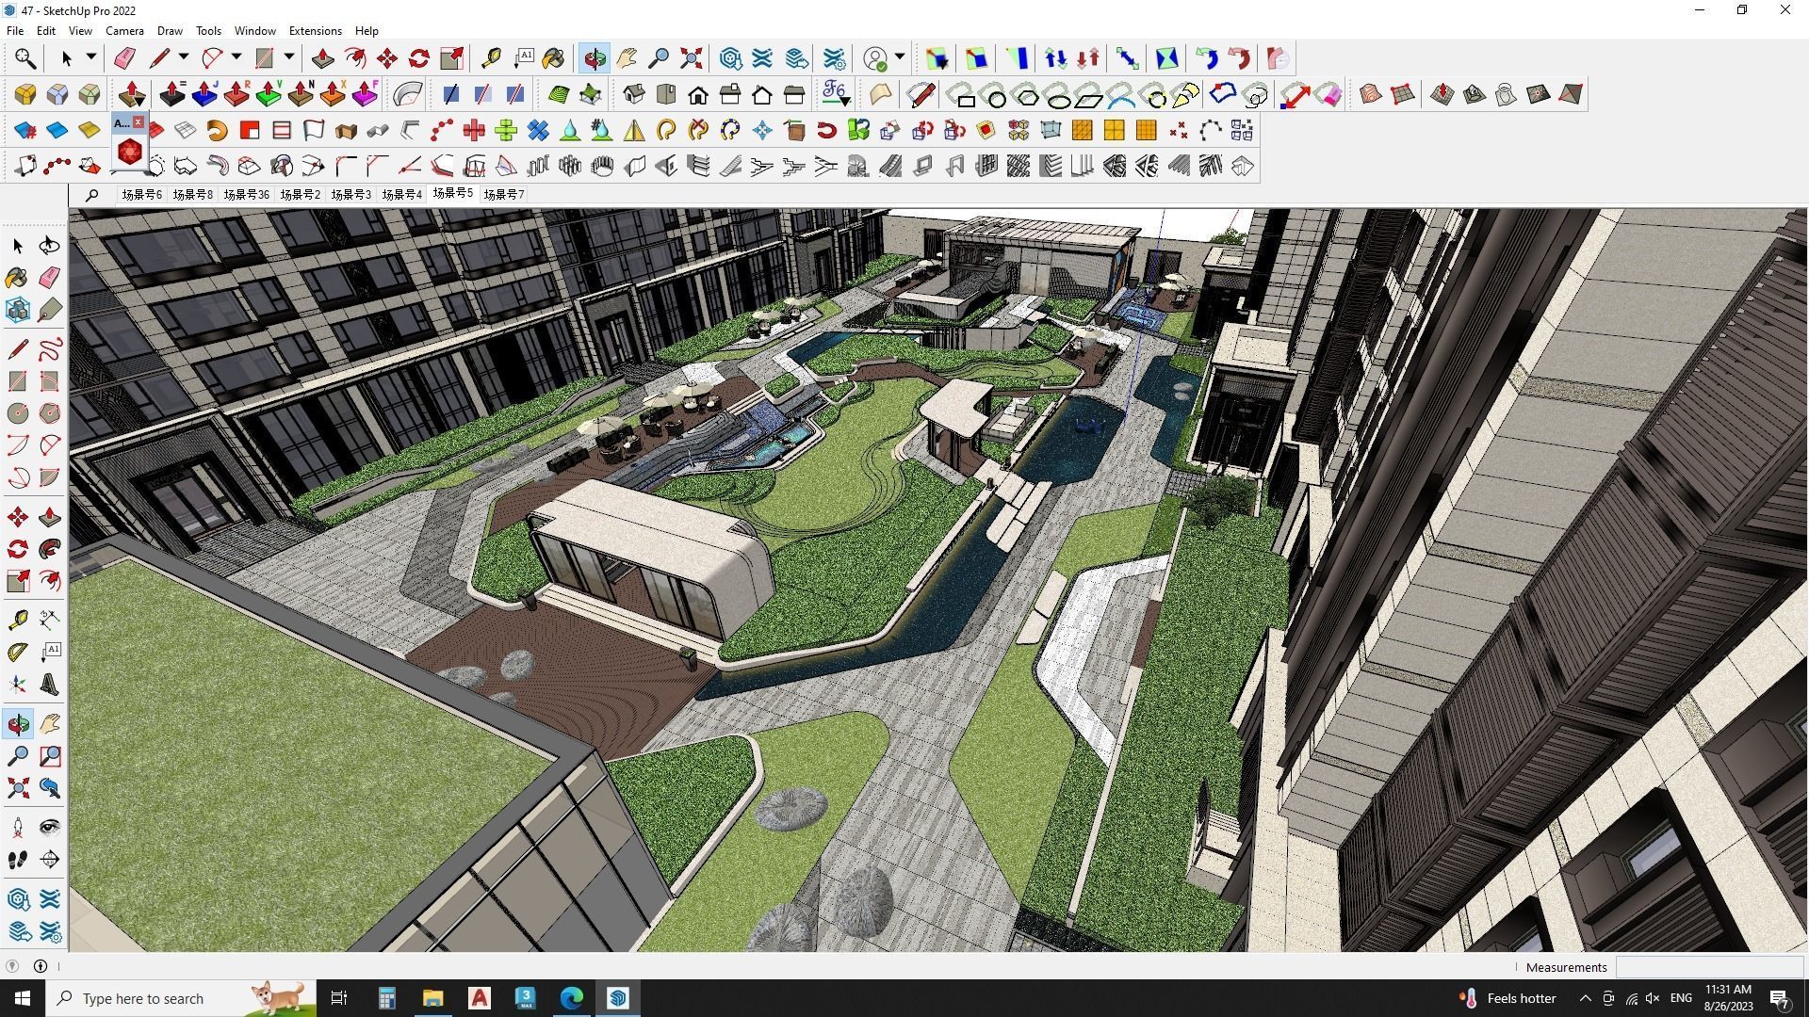Screen dimensions: 1809x1017
Task: Expand the Select tool dropdown arrow
Action: 91,57
